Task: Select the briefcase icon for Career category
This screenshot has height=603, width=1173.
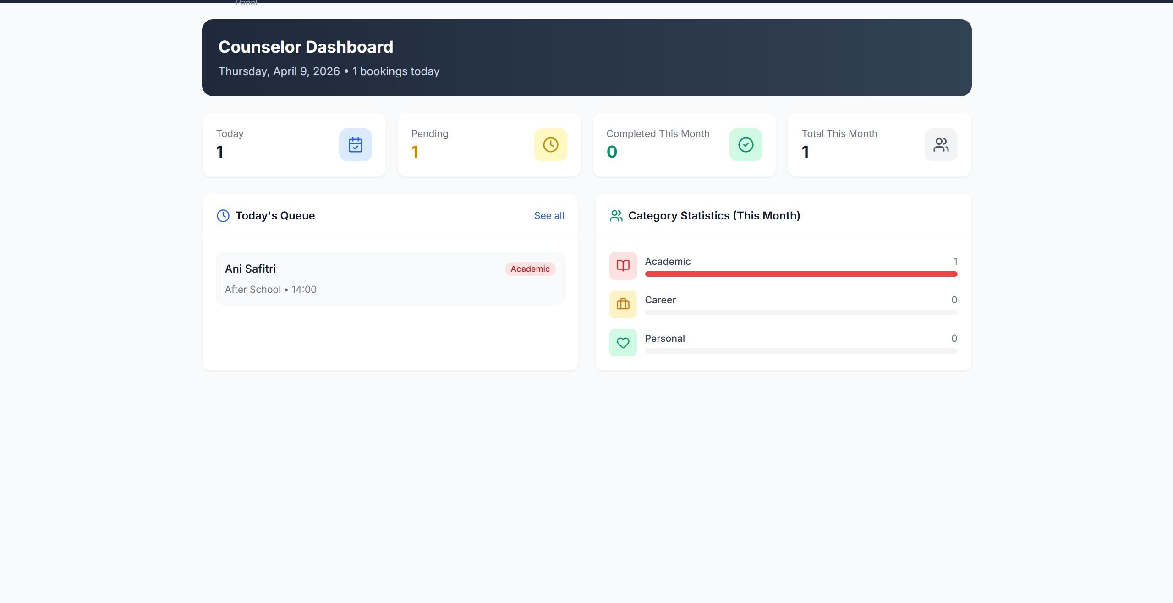Action: click(x=623, y=304)
